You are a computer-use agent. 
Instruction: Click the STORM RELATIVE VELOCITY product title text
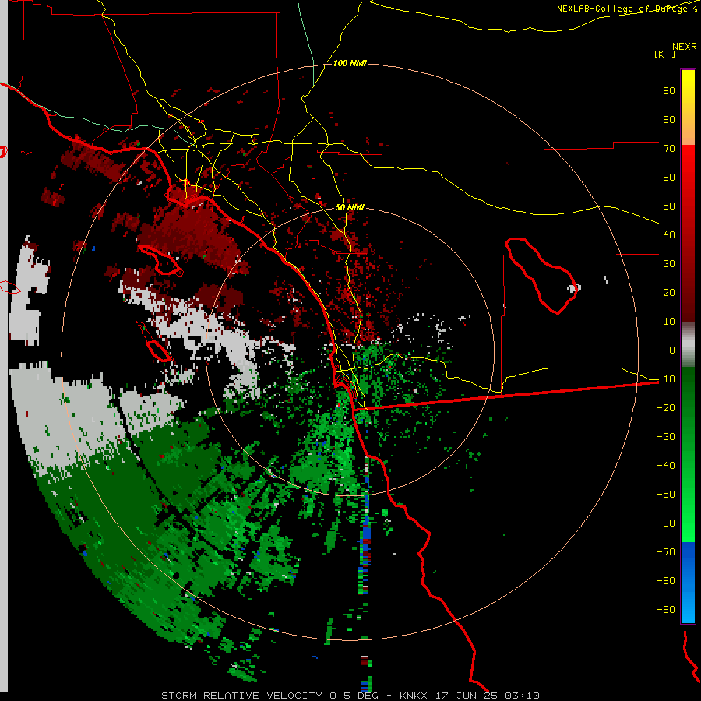coord(241,696)
